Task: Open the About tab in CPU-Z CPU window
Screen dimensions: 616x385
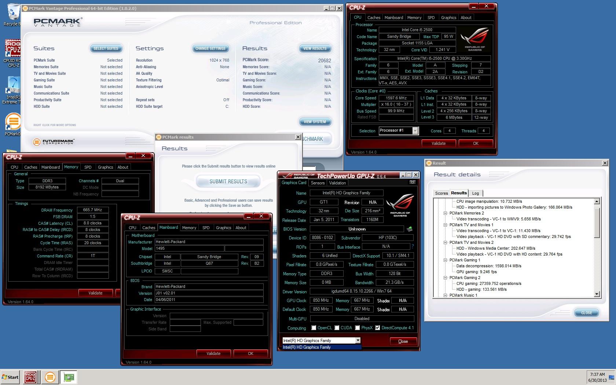Action: point(466,18)
